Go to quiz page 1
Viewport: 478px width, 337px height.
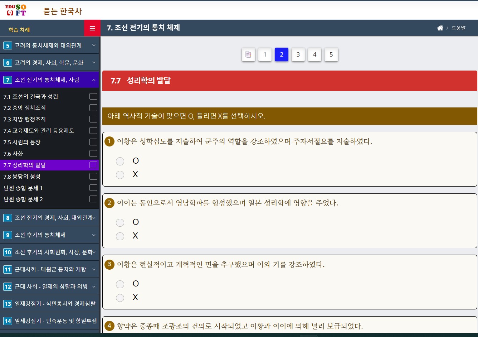[x=265, y=54]
